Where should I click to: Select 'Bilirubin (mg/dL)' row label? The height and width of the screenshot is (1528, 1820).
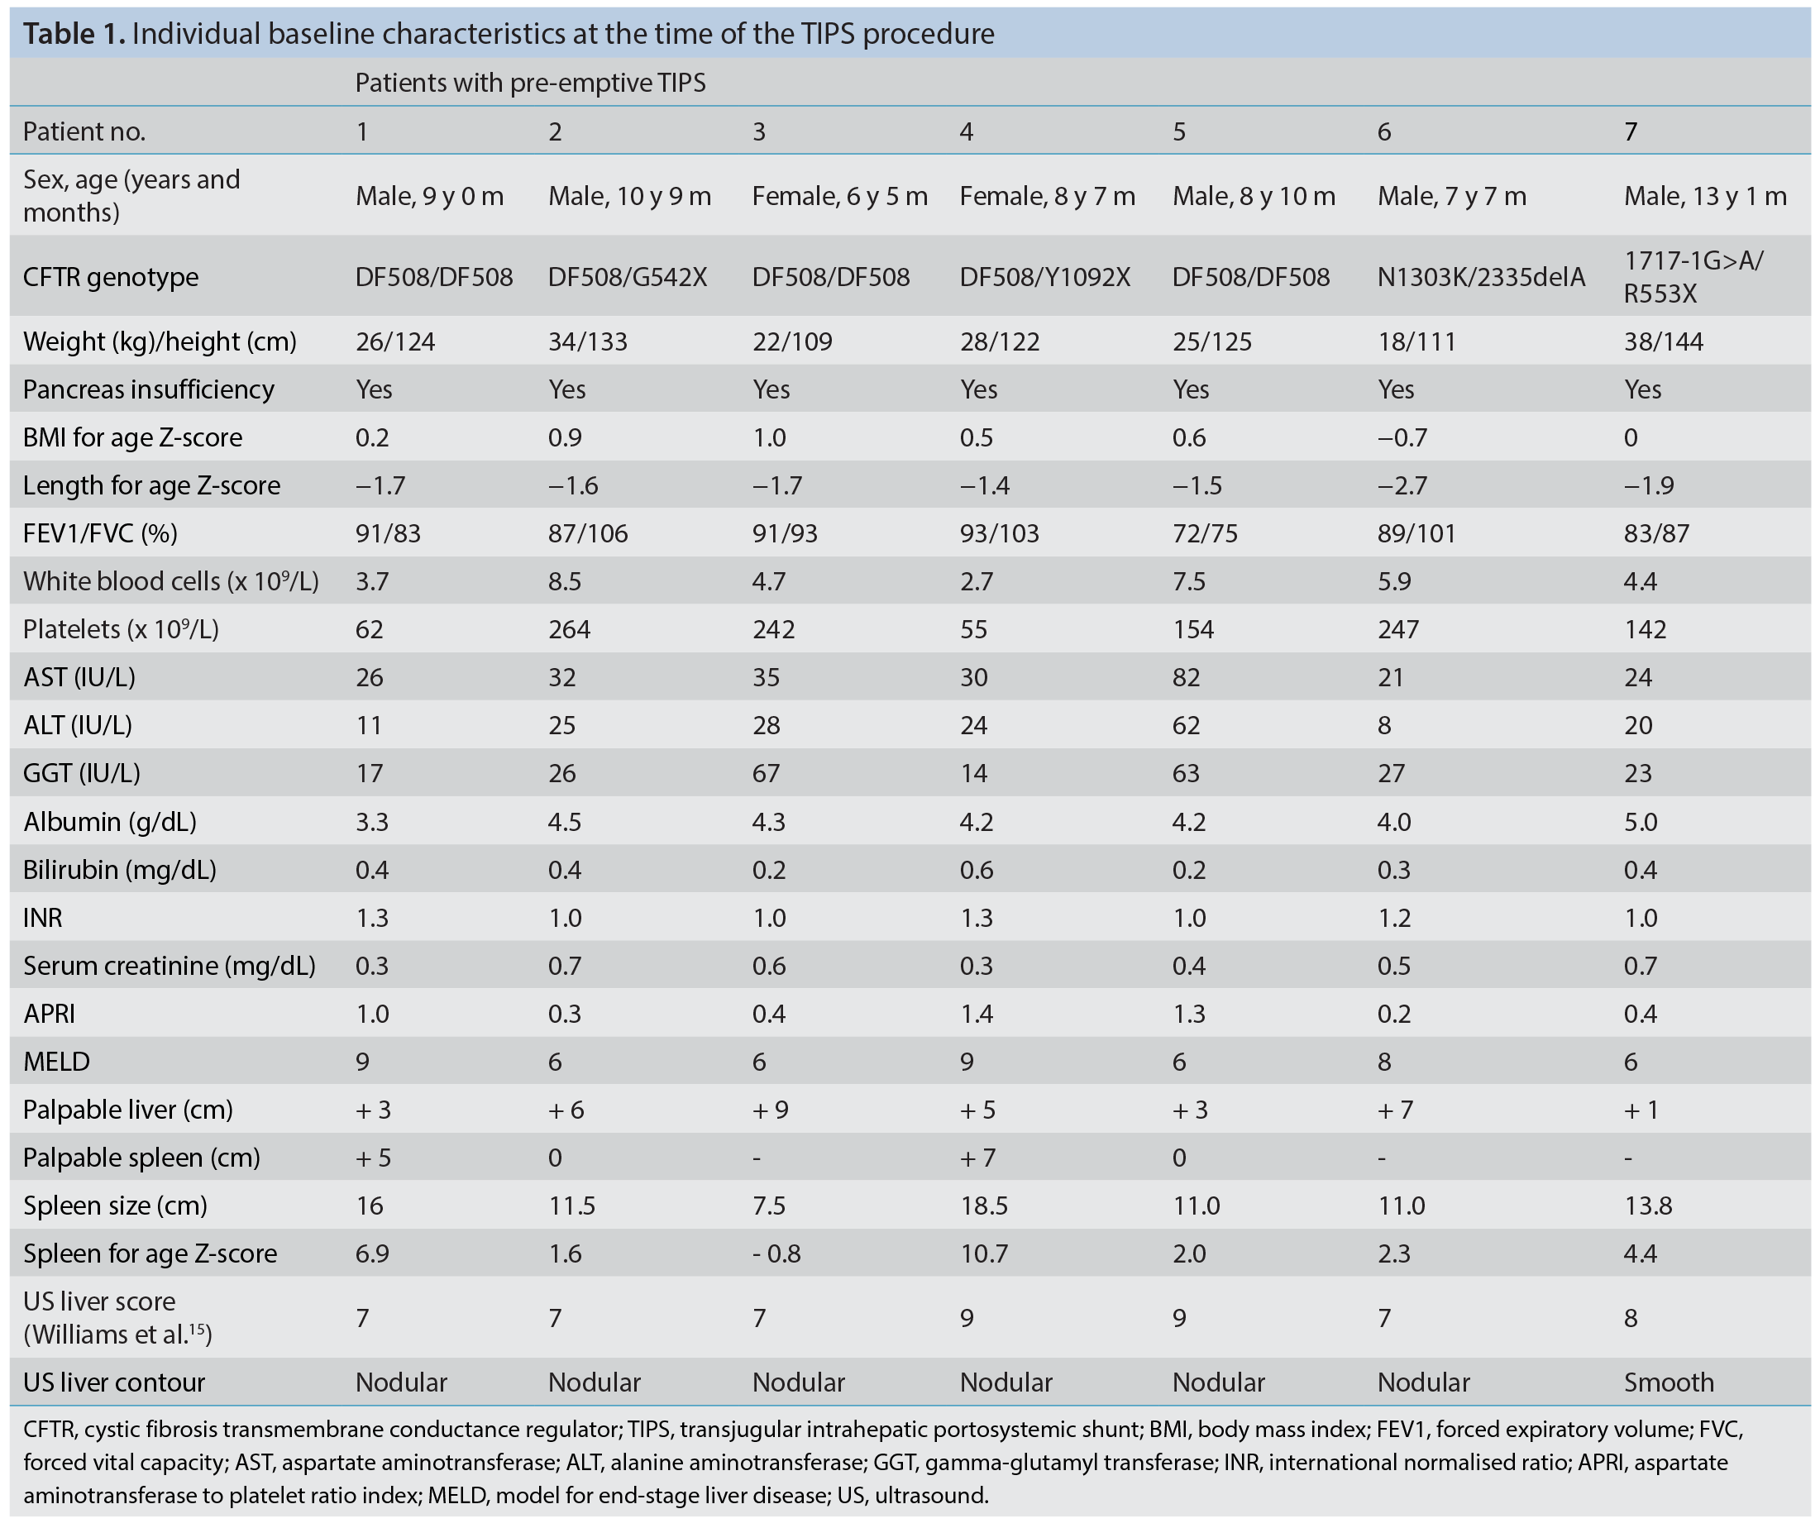click(x=120, y=869)
